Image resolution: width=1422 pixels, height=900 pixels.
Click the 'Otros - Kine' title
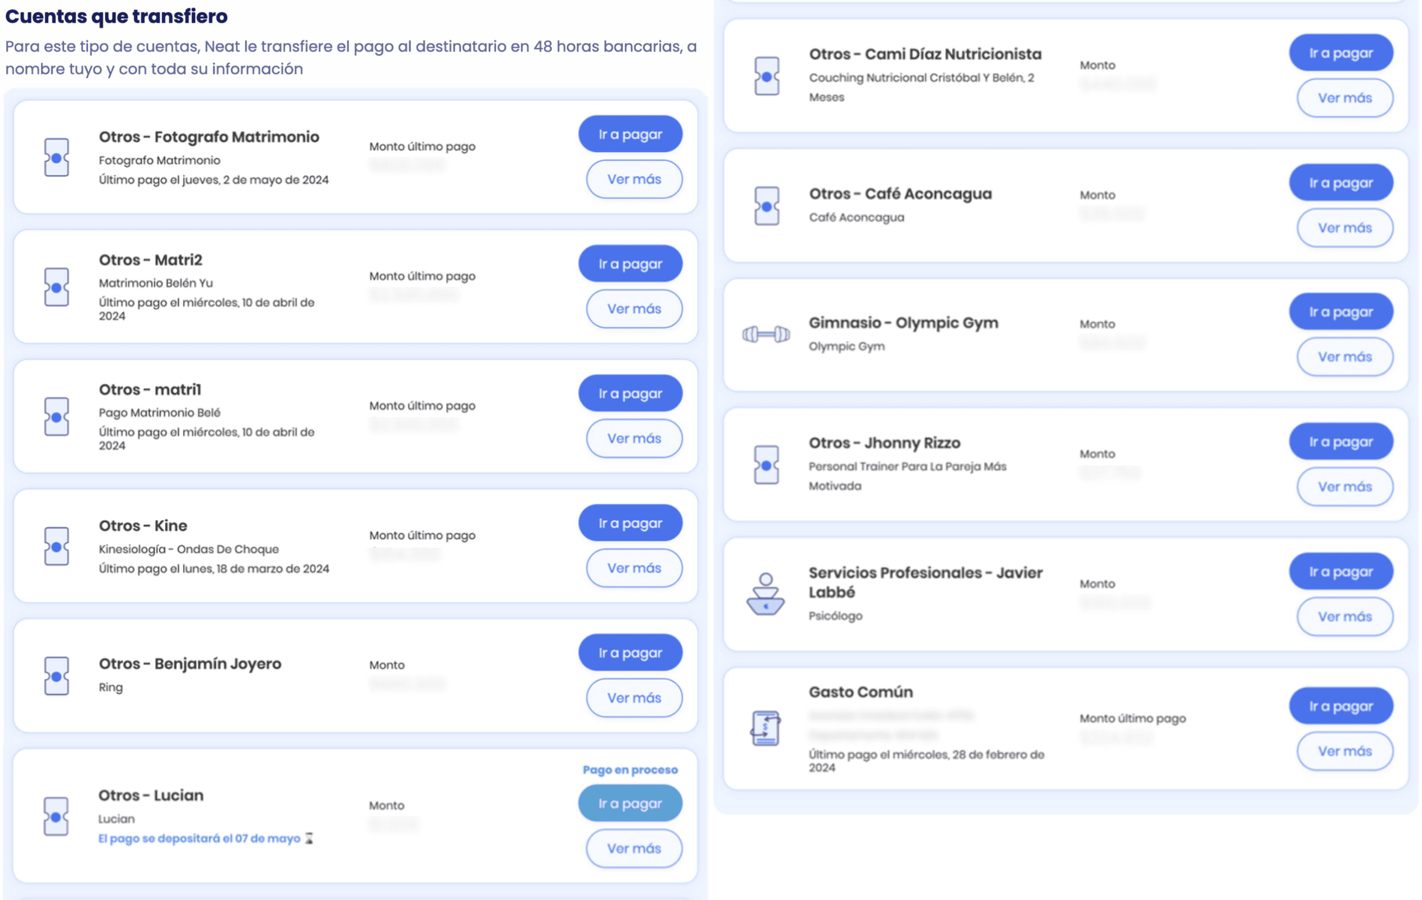[143, 525]
